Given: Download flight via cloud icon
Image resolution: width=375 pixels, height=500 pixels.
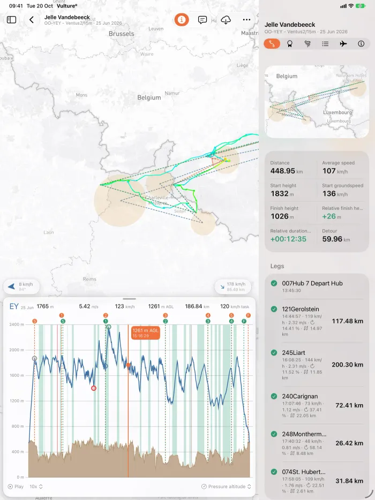Looking at the screenshot, I should pyautogui.click(x=226, y=20).
